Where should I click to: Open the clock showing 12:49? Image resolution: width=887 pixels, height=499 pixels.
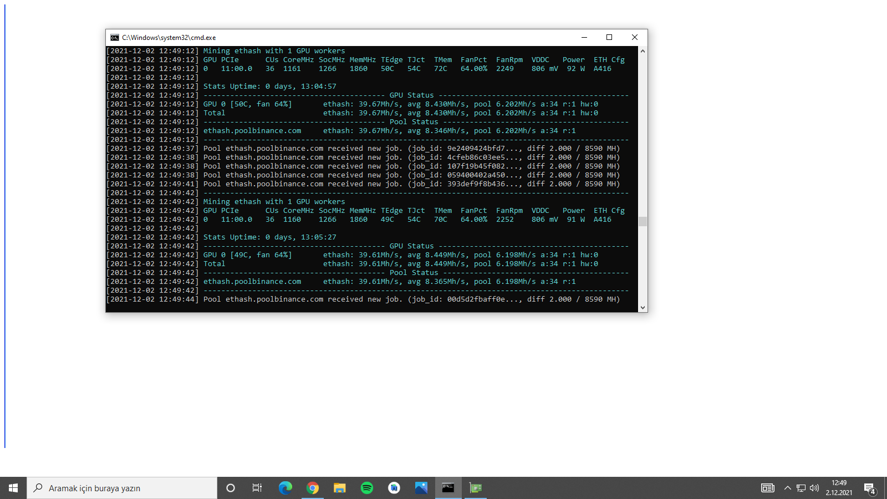pyautogui.click(x=839, y=488)
